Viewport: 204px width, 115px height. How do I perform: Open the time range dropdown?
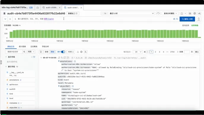click(128, 13)
